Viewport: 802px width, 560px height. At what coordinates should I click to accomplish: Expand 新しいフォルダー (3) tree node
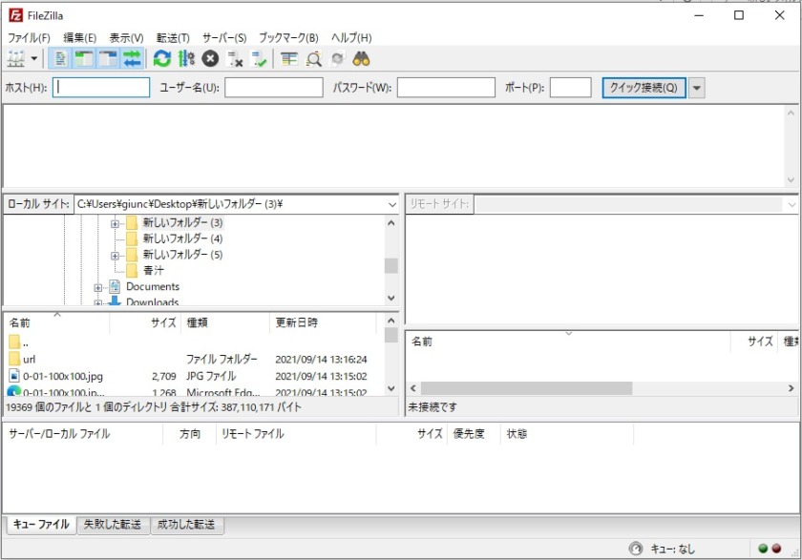[115, 223]
